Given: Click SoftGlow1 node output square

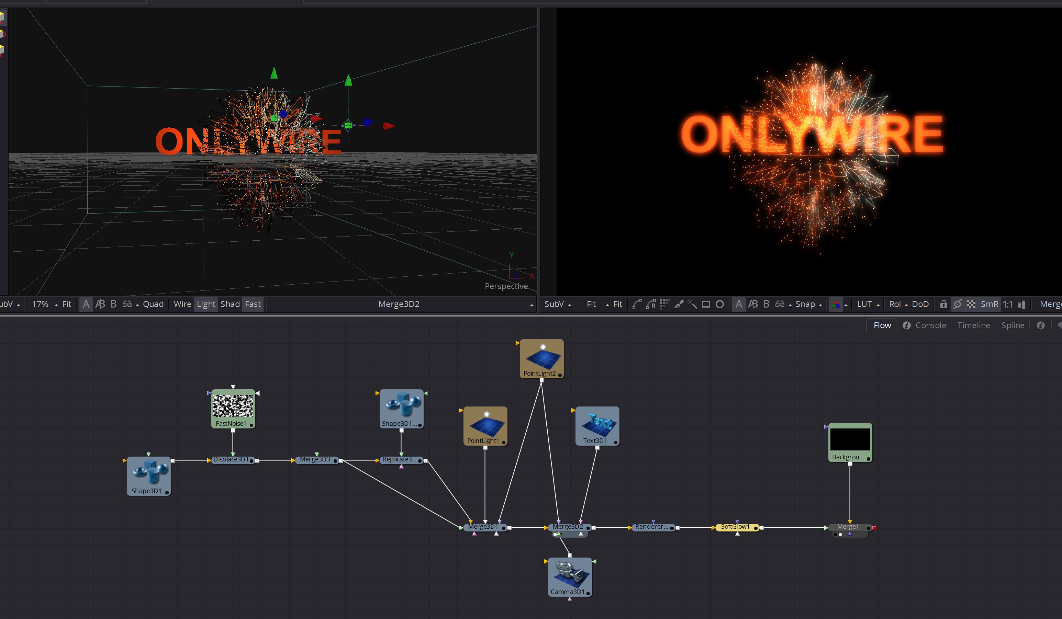Looking at the screenshot, I should [761, 528].
